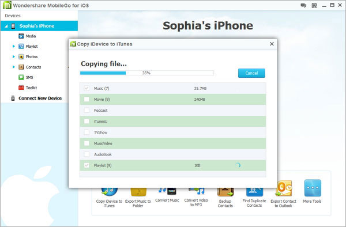346x227 pixels.
Task: Open the SMS label in sidebar
Action: (29, 77)
